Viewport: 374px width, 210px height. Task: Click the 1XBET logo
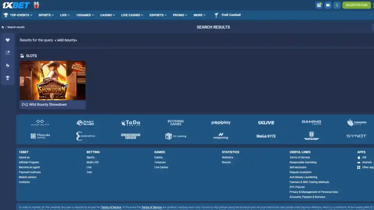[16, 5]
